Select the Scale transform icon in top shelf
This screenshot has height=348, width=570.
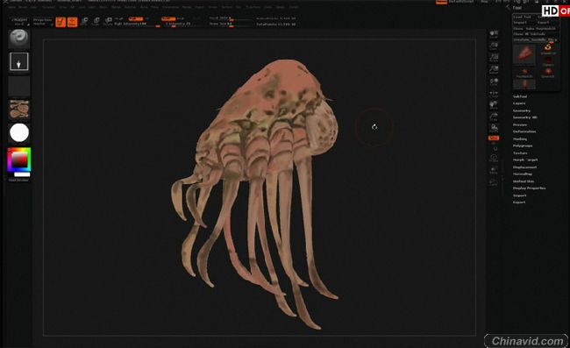point(96,21)
